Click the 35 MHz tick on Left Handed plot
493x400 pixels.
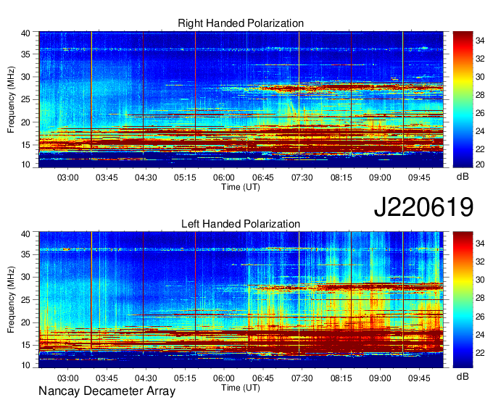pos(25,254)
